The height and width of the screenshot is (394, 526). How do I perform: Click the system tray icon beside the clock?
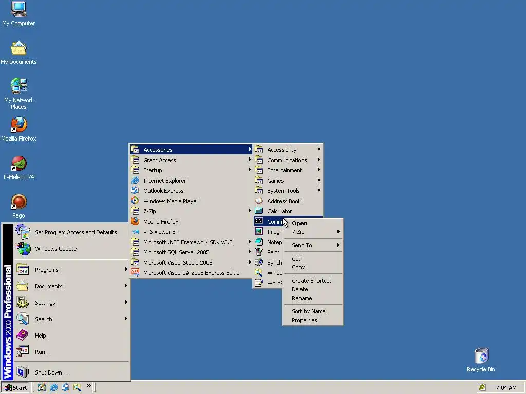click(x=482, y=387)
